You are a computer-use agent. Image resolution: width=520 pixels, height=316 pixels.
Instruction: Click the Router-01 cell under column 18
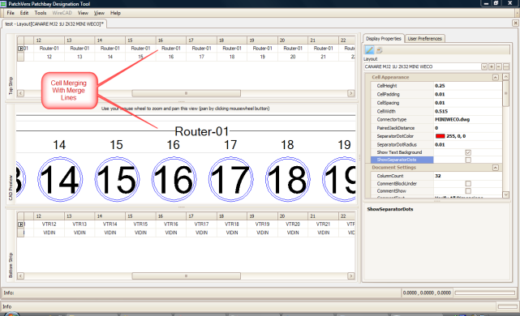pyautogui.click(x=232, y=49)
